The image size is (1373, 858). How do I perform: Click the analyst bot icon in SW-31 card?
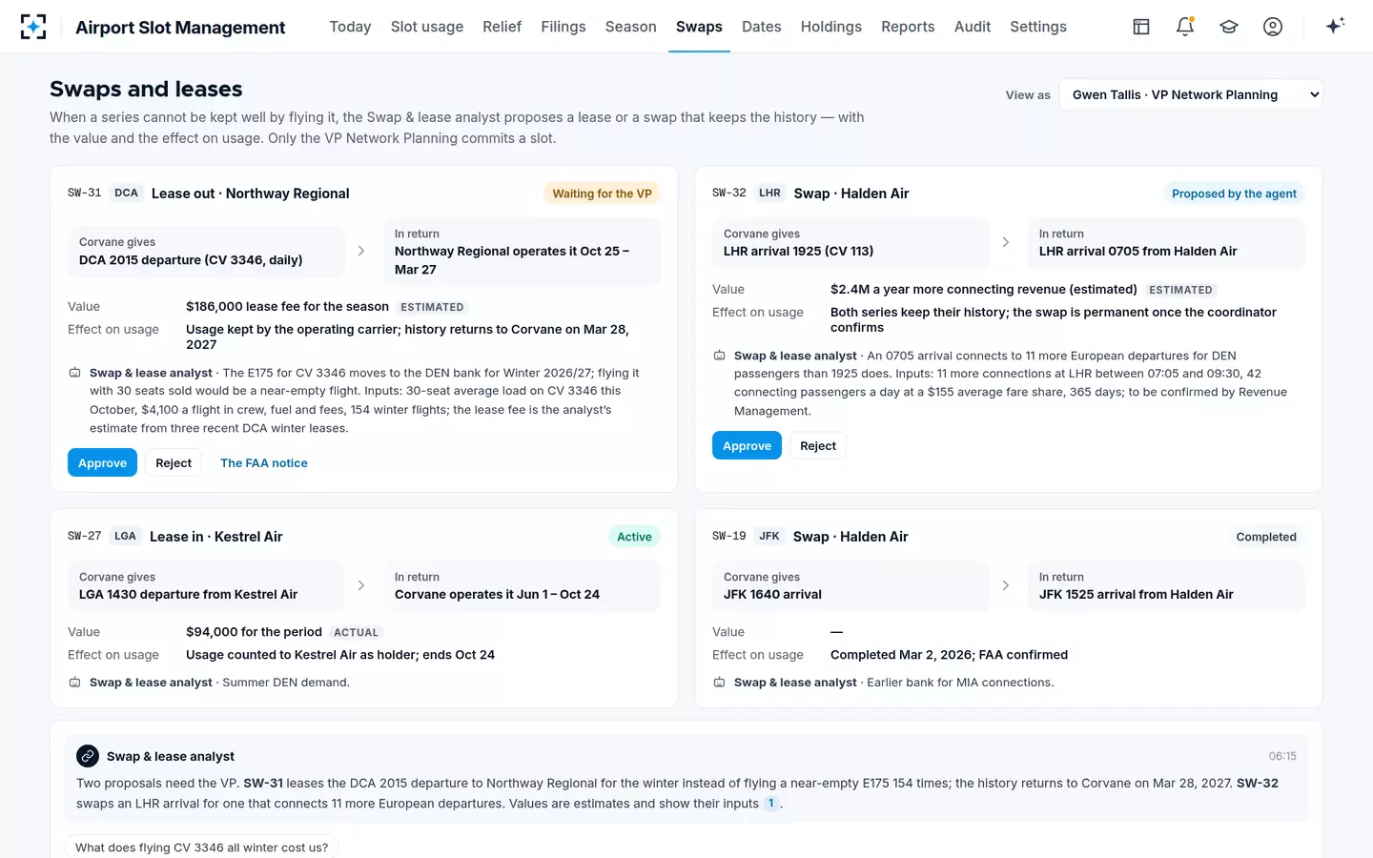tap(74, 373)
